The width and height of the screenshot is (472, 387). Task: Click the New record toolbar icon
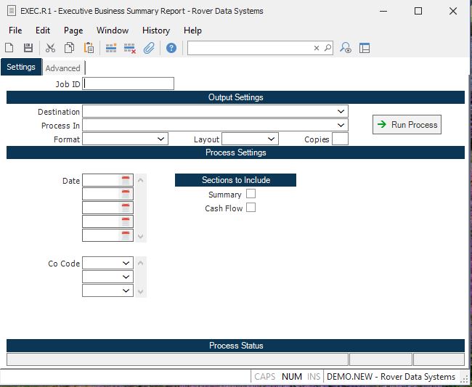coord(9,48)
